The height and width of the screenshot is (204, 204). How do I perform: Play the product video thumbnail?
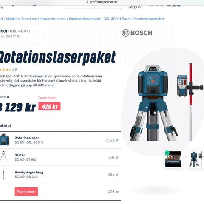[173, 159]
